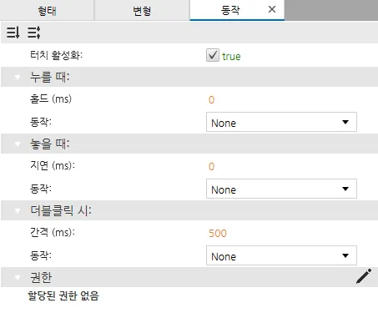This screenshot has width=378, height=313.
Task: Collapse the 더블클릭 시 section
Action: [x=18, y=210]
